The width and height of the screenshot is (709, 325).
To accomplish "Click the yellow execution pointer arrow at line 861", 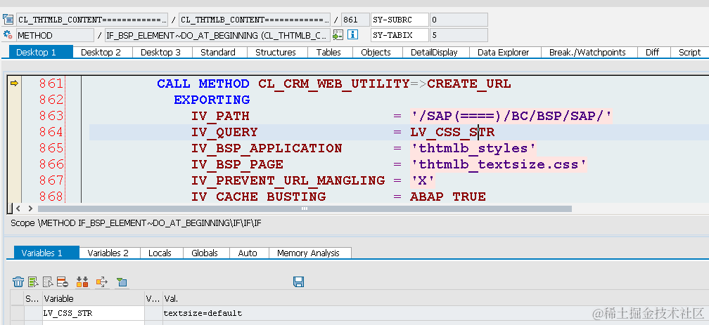I will (15, 83).
